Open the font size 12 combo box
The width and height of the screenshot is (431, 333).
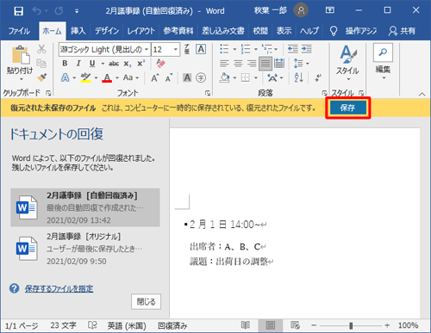tap(166, 49)
